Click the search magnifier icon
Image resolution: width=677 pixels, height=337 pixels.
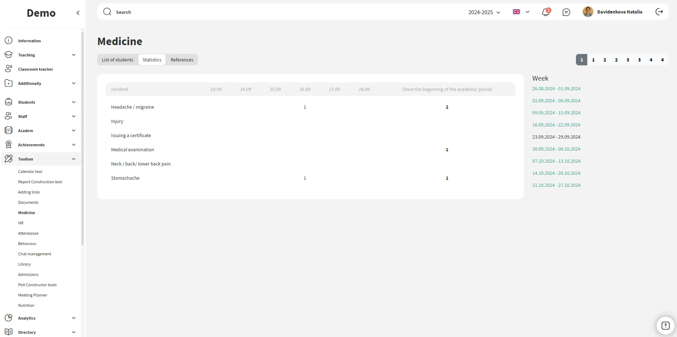point(107,12)
